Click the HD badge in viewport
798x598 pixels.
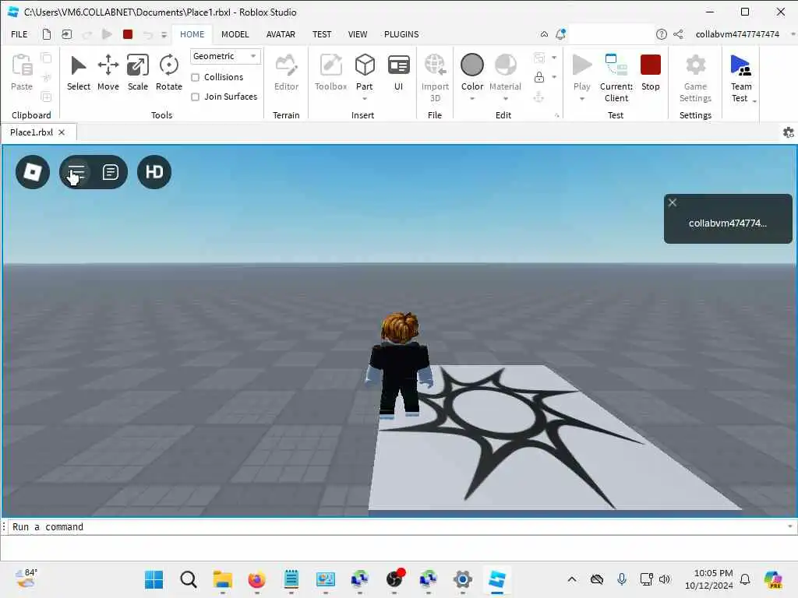pyautogui.click(x=154, y=172)
